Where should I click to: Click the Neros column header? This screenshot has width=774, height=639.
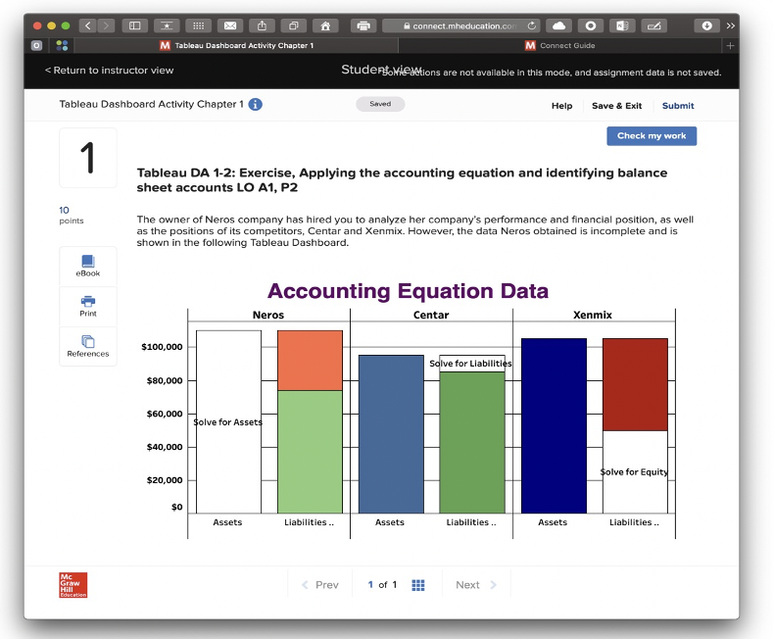268,315
